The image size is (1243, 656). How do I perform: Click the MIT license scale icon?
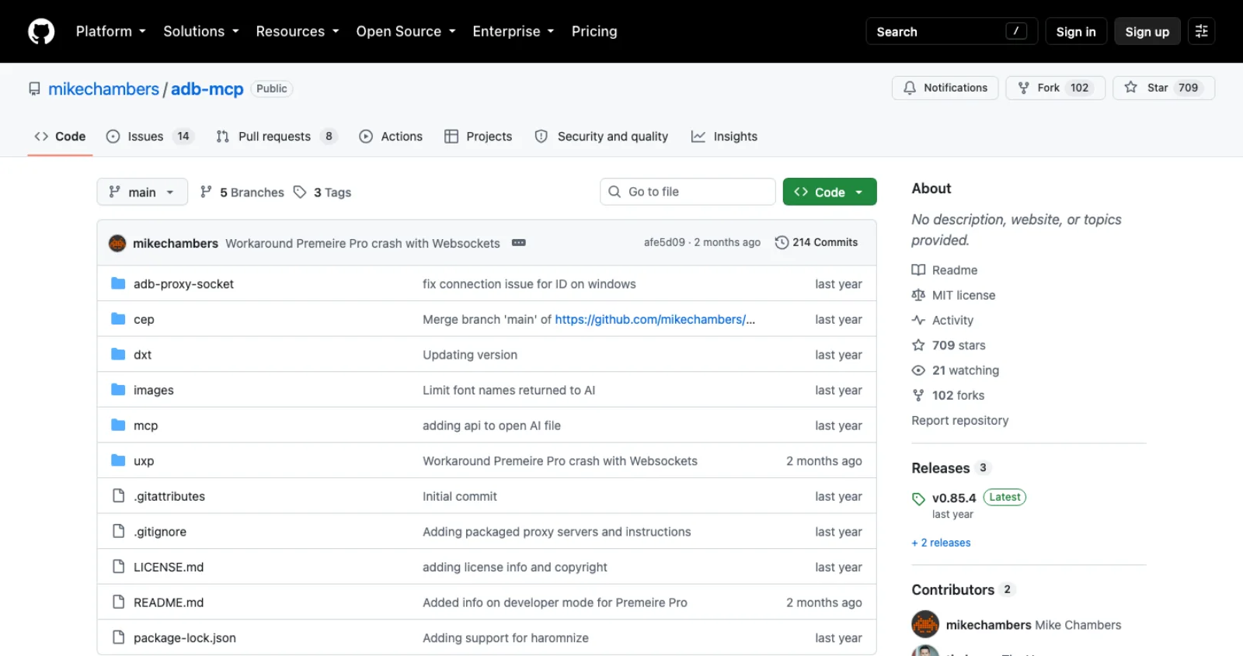point(918,295)
